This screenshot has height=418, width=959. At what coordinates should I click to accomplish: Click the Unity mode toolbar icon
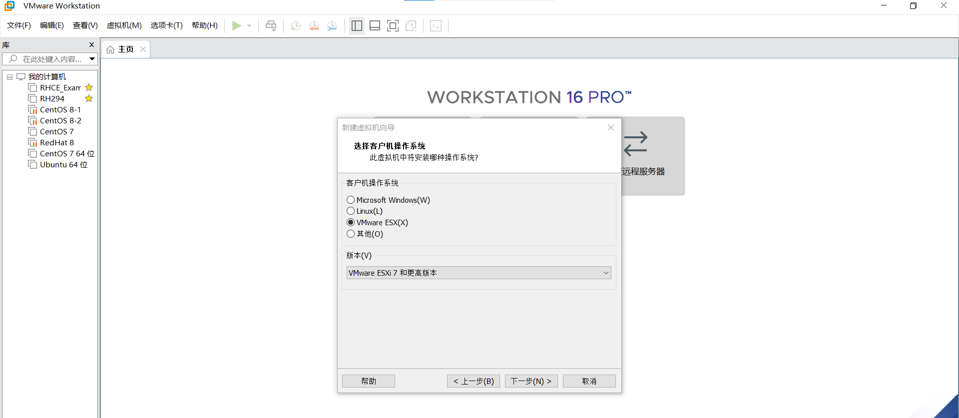411,25
